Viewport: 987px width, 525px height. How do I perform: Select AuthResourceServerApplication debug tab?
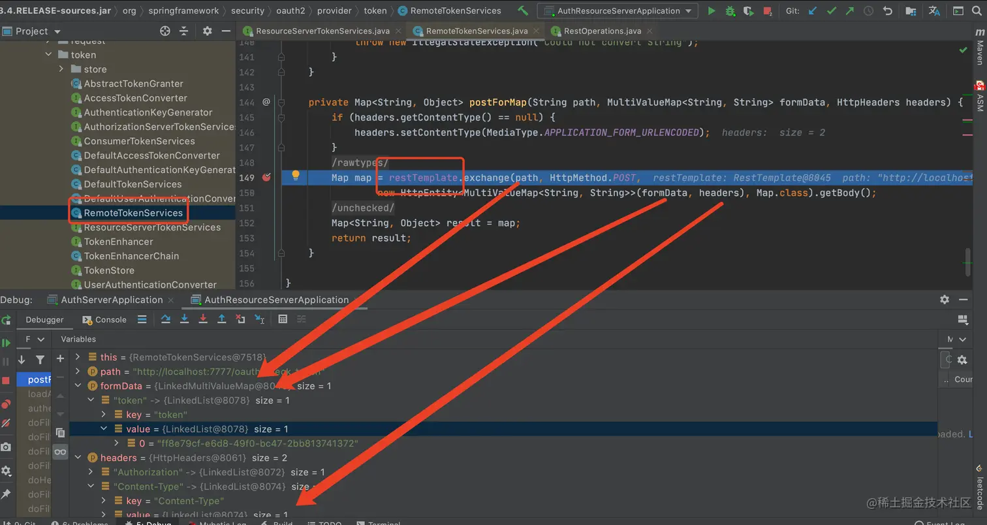pos(276,300)
